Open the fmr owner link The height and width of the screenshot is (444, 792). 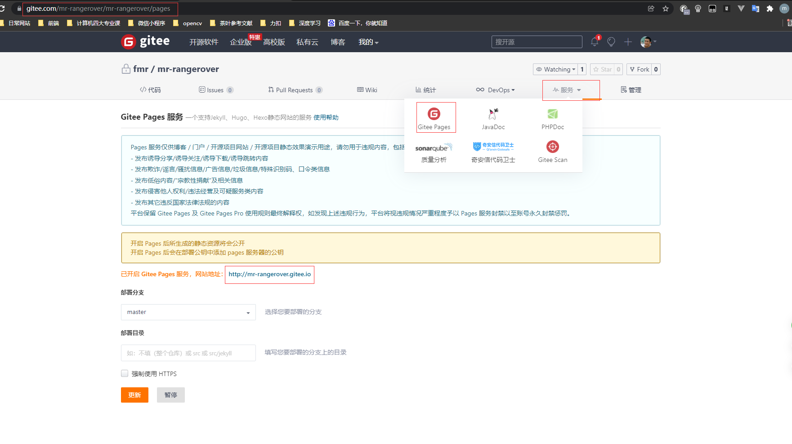[141, 69]
